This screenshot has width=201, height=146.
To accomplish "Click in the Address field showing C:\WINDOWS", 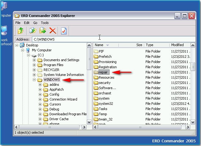I will (114, 39).
